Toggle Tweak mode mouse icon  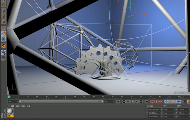click(4, 34)
